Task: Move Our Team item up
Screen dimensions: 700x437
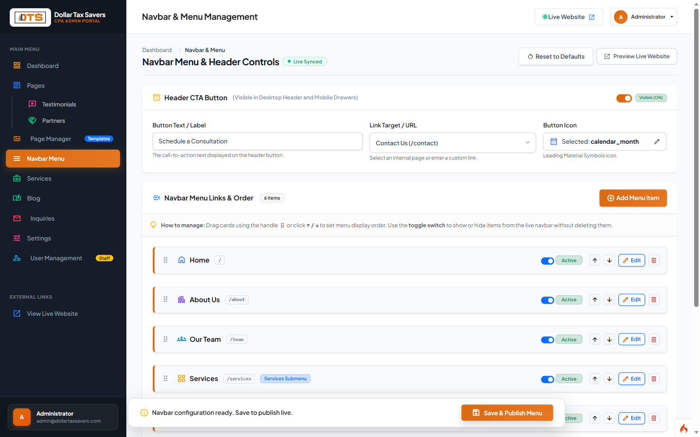Action: tap(595, 340)
